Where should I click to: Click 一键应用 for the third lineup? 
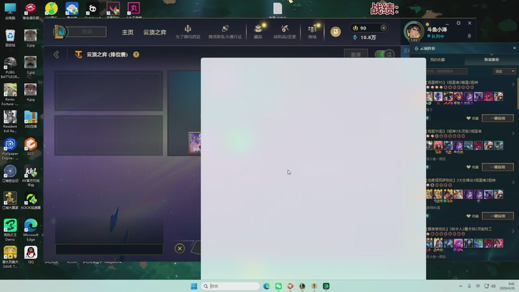pos(498,216)
